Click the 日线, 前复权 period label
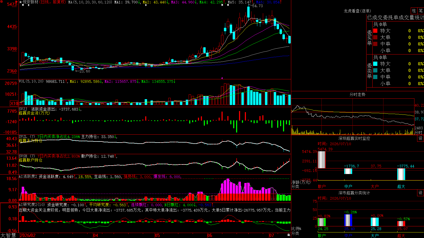Viewport: 424px width, 238px height. [x=53, y=2]
